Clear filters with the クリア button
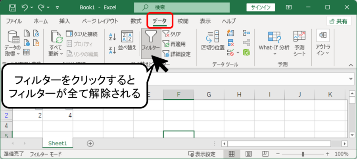The height and width of the screenshot is (159, 357). (172, 34)
